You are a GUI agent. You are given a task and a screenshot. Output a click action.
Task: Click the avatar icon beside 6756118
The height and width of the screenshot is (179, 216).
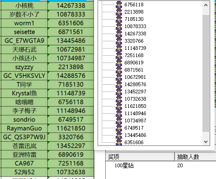coord(119,5)
